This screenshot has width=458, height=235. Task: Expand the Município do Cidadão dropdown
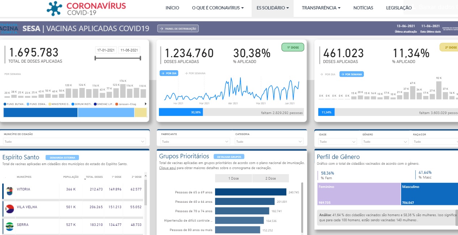pyautogui.click(x=74, y=142)
